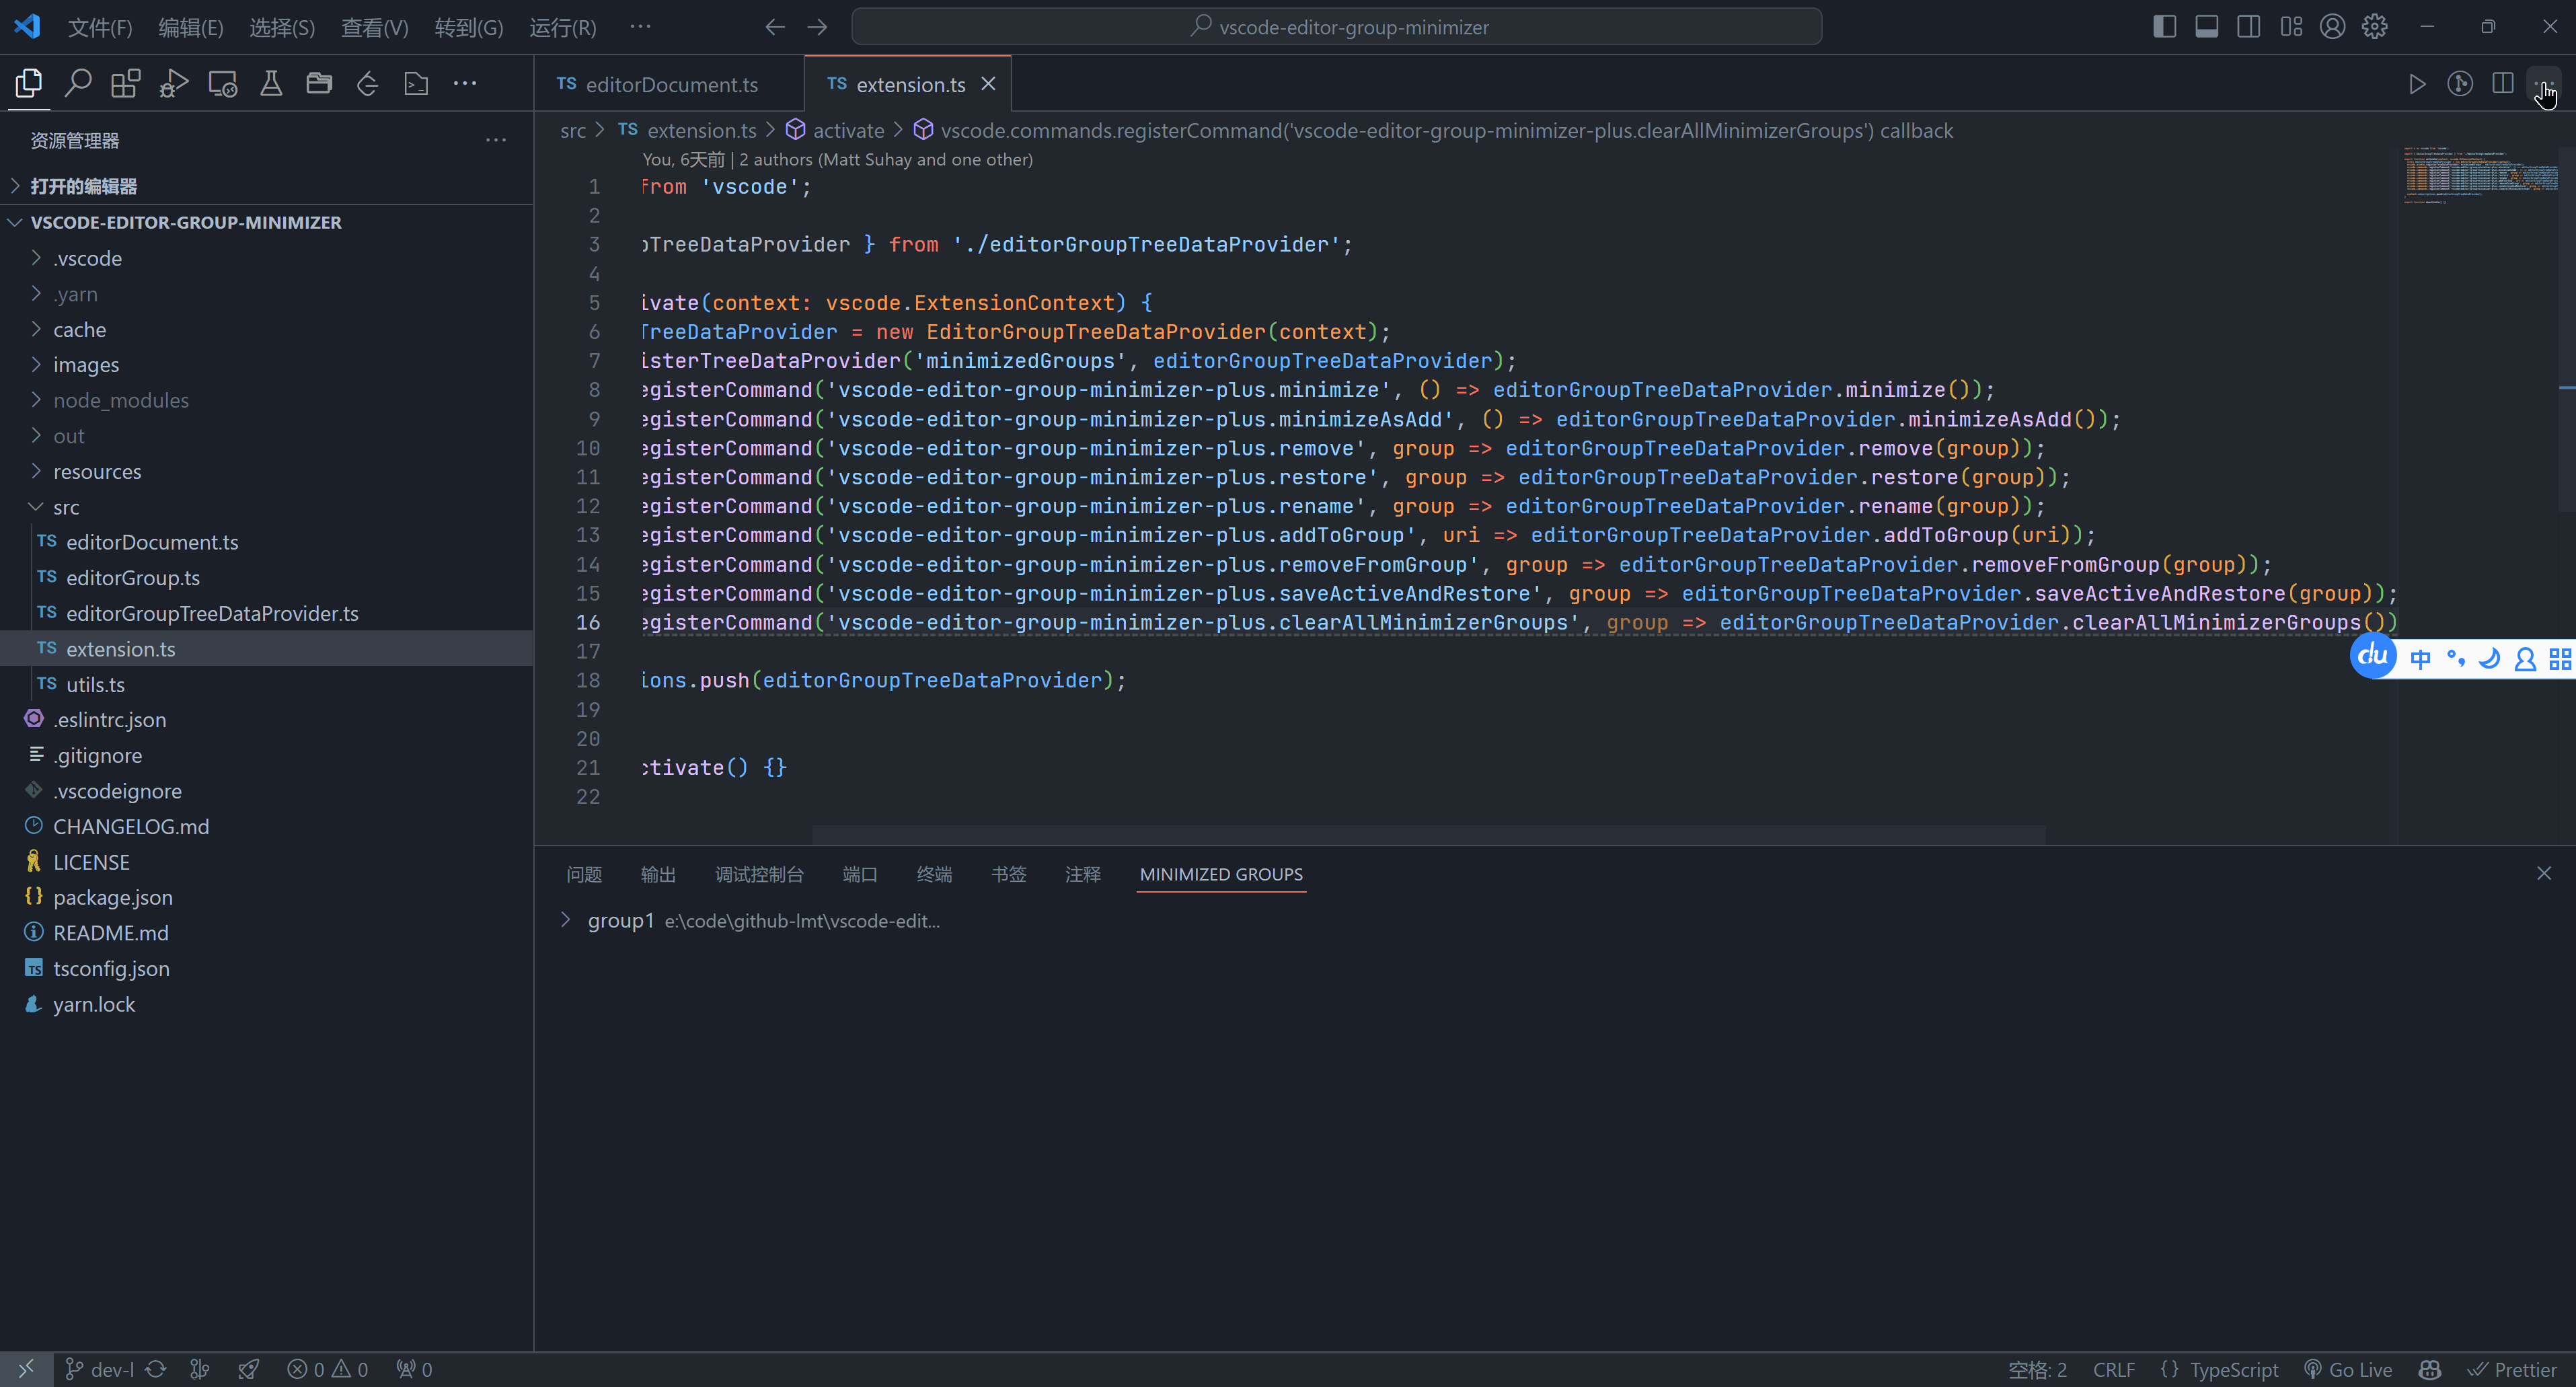
Task: Open the Manage gear icon
Action: [2375, 27]
